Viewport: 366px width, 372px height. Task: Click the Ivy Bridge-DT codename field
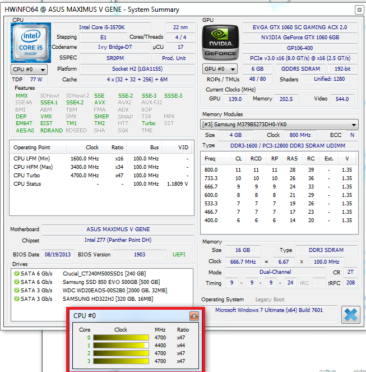click(115, 47)
